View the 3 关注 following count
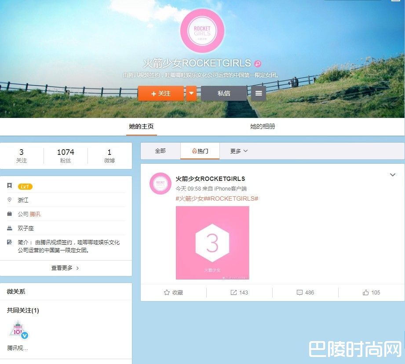This screenshot has height=364, width=405. pyautogui.click(x=22, y=156)
